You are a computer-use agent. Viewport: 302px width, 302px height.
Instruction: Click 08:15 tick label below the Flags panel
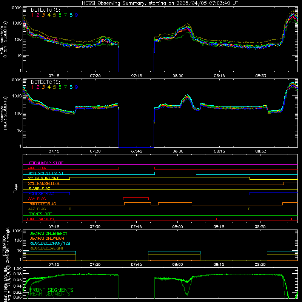click(219, 227)
